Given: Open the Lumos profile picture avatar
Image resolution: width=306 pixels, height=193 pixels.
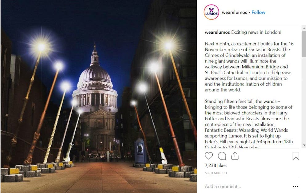Looking at the screenshot, I should (x=211, y=12).
